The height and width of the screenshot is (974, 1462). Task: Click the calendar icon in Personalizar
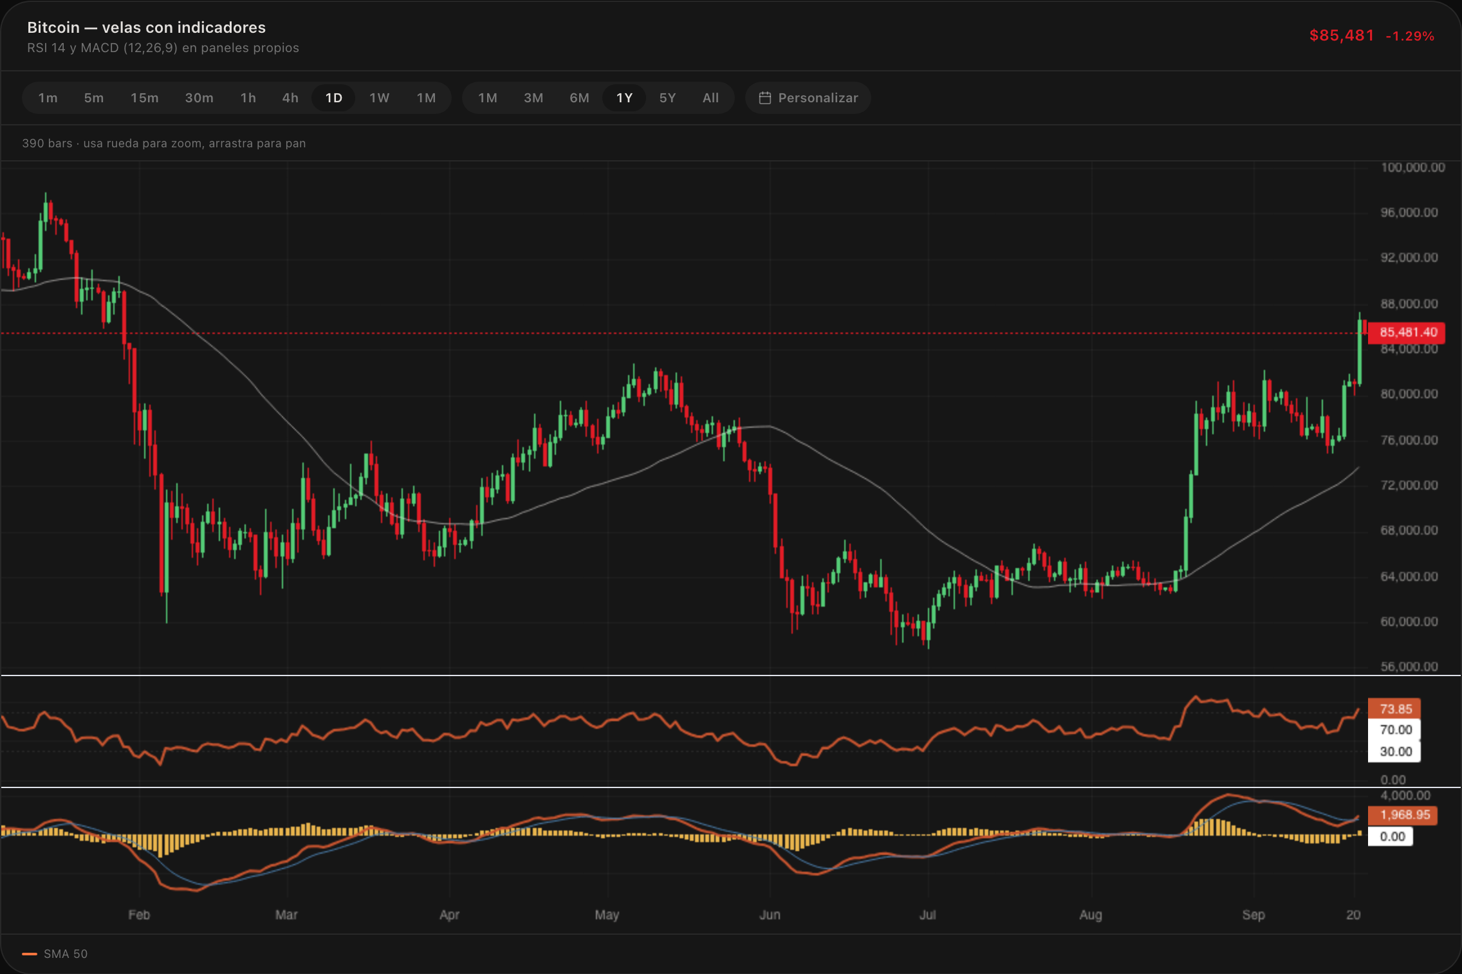764,98
